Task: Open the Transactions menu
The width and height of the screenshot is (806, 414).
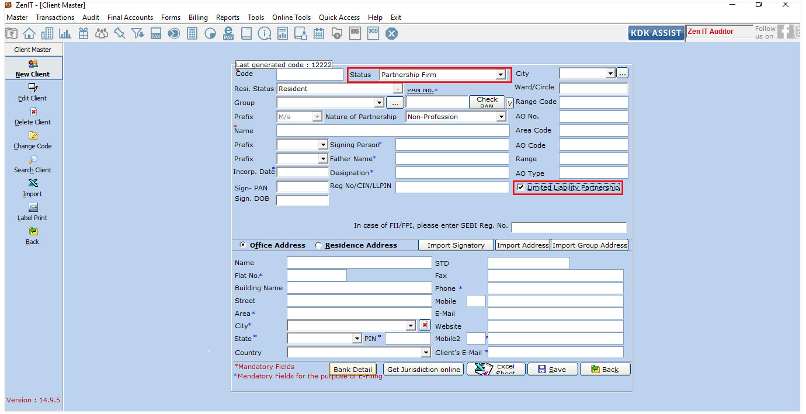Action: (55, 18)
